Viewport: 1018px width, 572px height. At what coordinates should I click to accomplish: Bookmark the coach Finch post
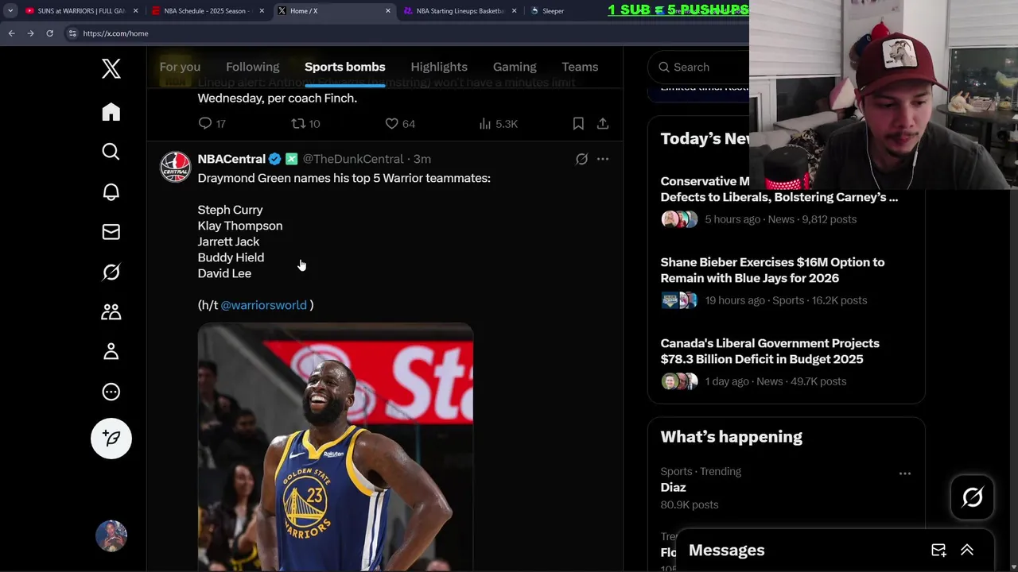[x=578, y=123]
